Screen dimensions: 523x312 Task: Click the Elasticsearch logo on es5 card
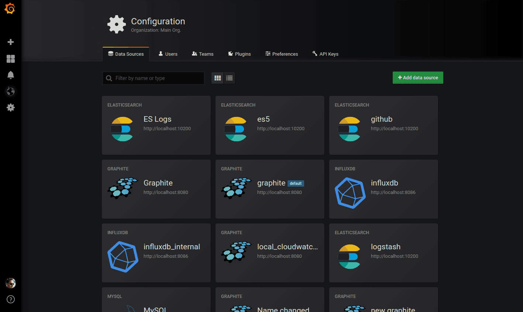coord(235,129)
